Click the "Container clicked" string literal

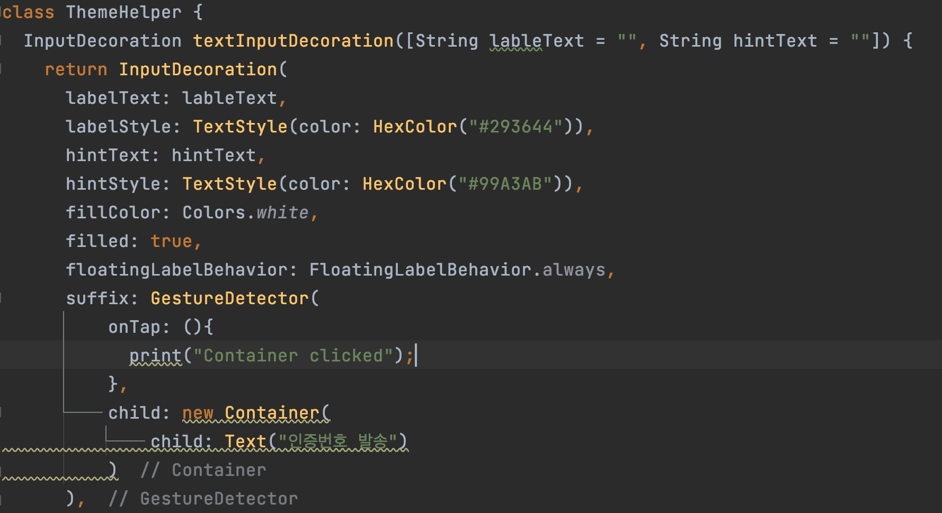[293, 356]
